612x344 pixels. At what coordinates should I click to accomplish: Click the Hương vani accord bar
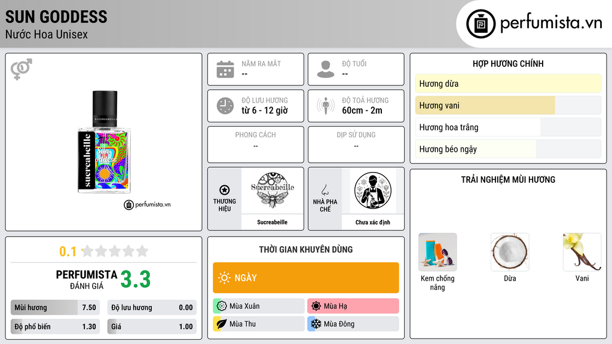[508, 105]
